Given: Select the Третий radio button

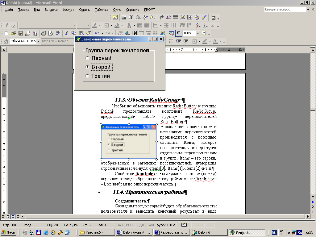Looking at the screenshot, I should pos(87,76).
